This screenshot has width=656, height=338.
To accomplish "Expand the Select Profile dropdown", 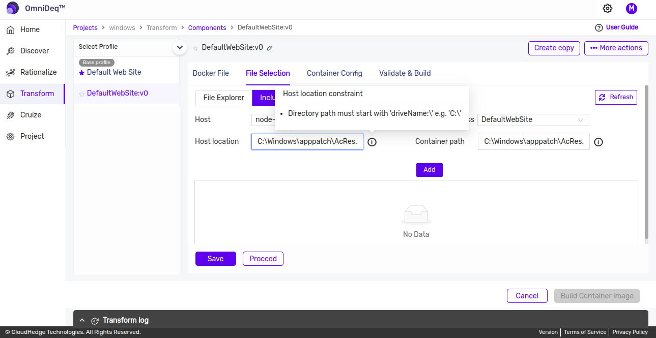I will [179, 47].
